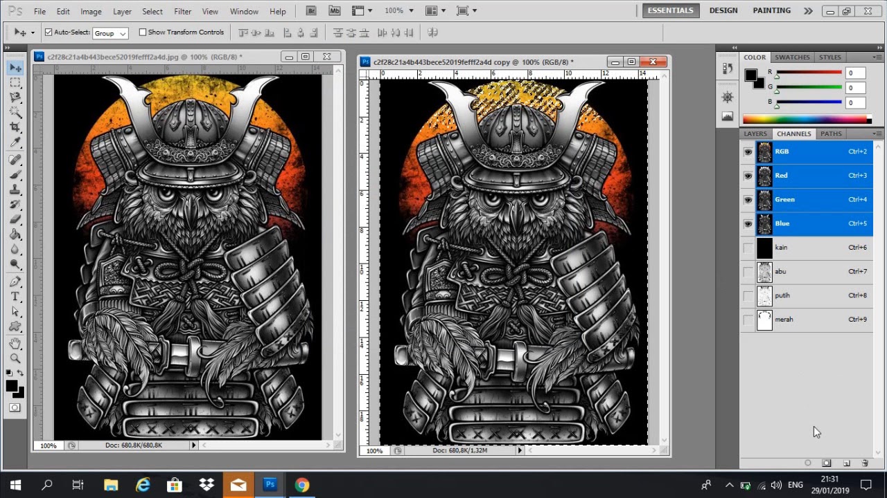The width and height of the screenshot is (887, 498).
Task: Open the 100% zoom level dropdown
Action: (399, 11)
